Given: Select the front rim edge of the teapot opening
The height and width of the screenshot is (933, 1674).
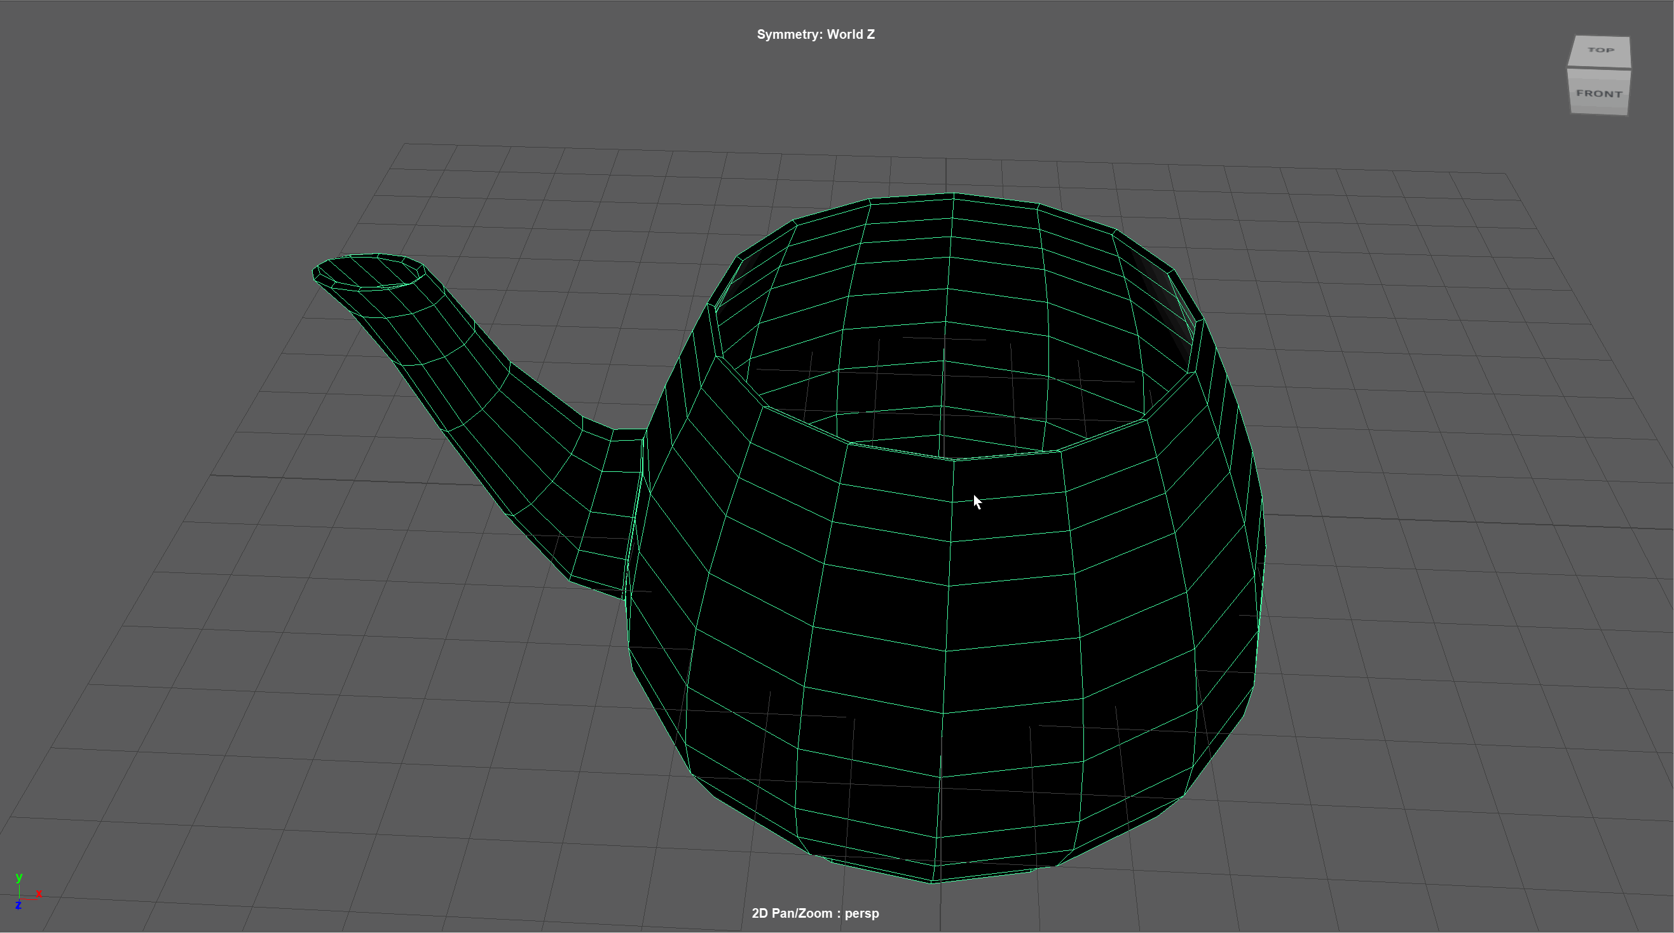Looking at the screenshot, I should pyautogui.click(x=954, y=459).
